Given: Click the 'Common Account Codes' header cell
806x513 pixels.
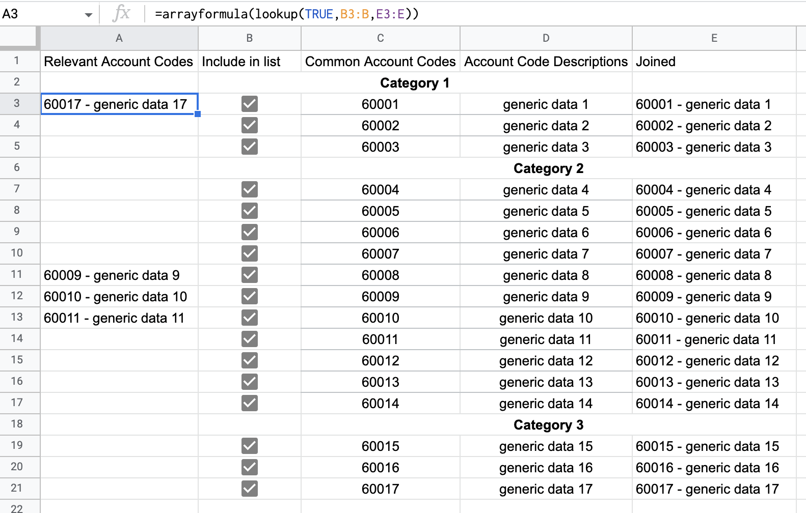Looking at the screenshot, I should pyautogui.click(x=381, y=61).
